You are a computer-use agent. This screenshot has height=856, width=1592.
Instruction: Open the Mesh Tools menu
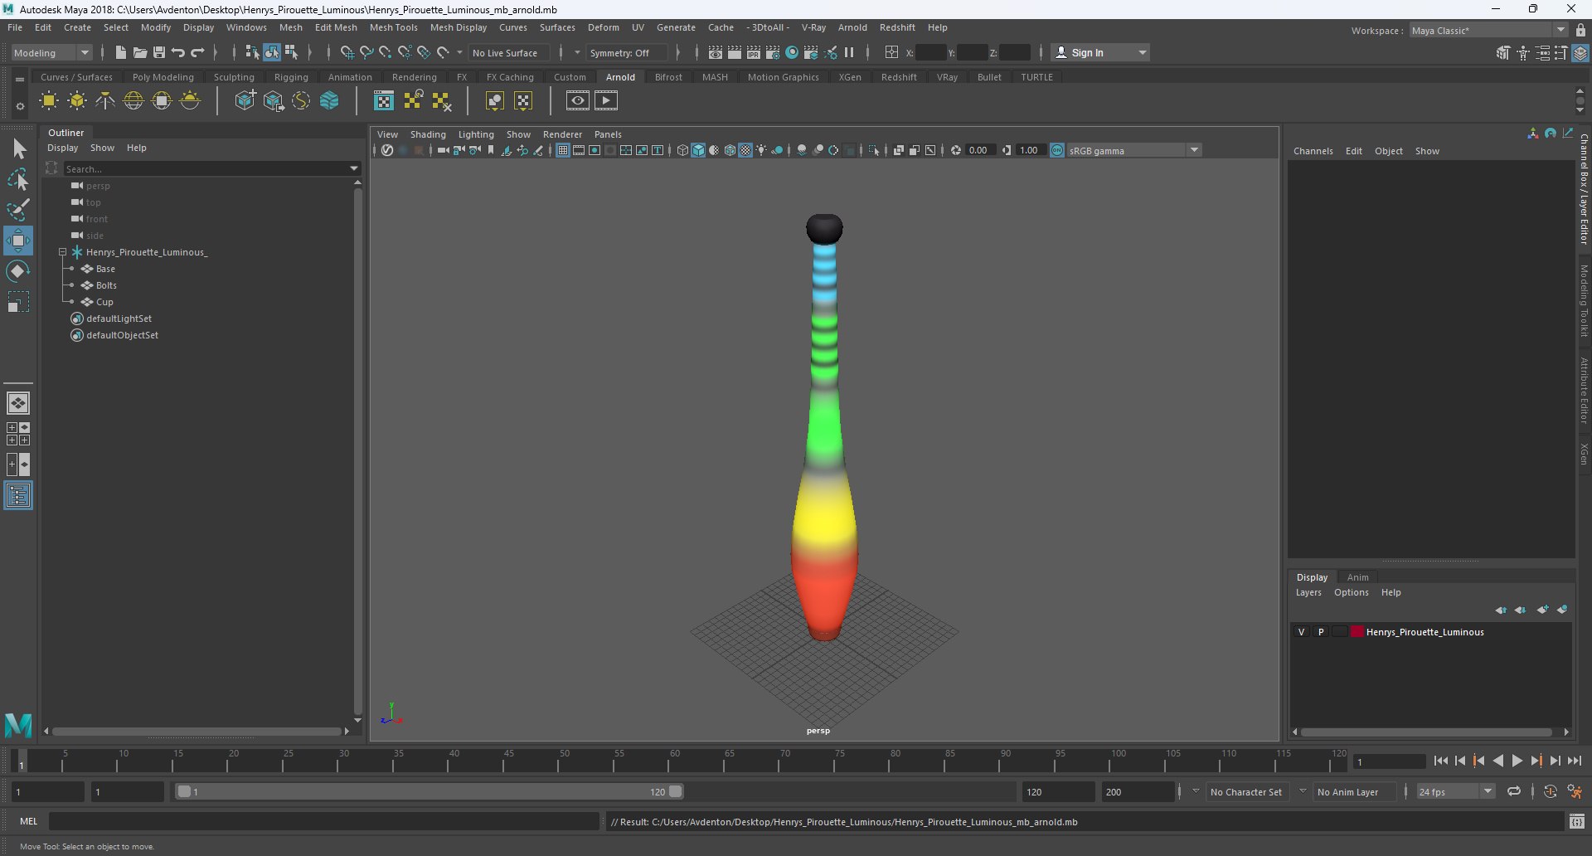(x=393, y=27)
